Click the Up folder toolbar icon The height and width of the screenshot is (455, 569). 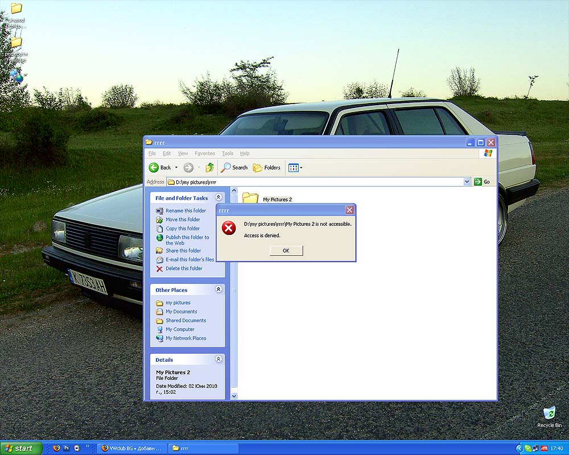pyautogui.click(x=210, y=167)
